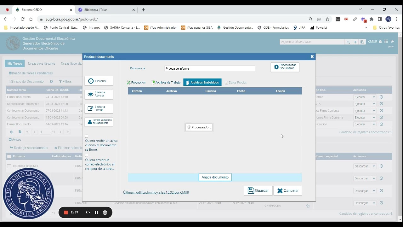Click Redirigir seleccionados
The height and width of the screenshot is (227, 403).
tap(29, 148)
